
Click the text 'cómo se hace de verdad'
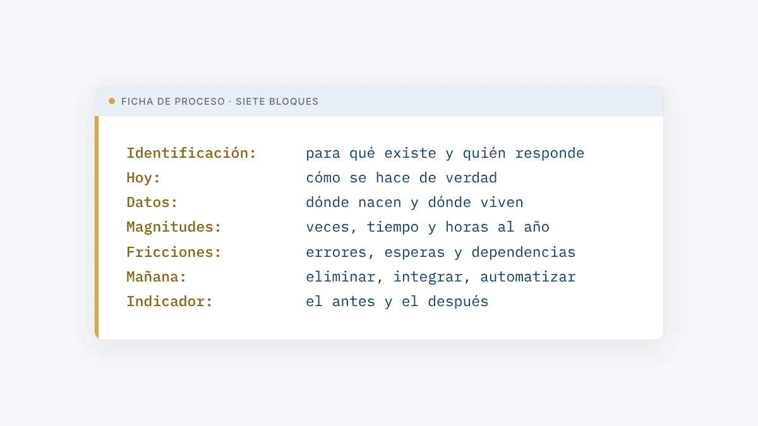401,178
